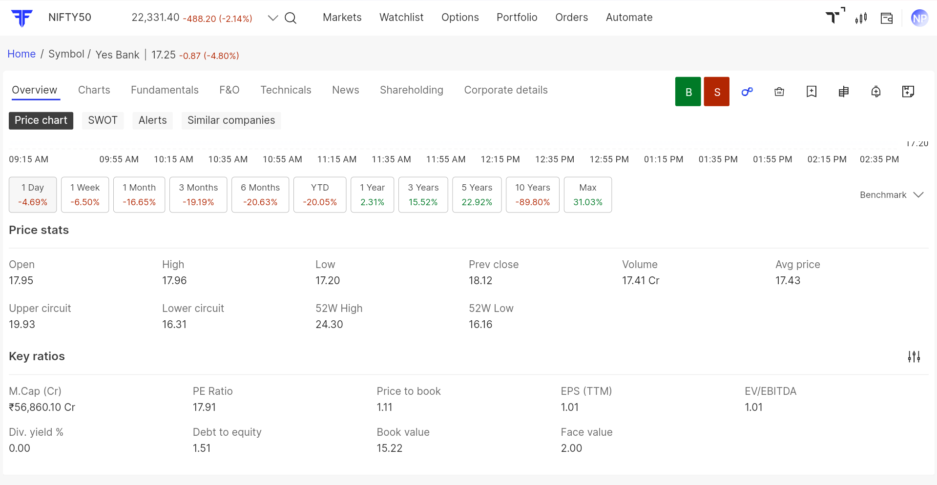Switch range to 1 Year

[372, 194]
